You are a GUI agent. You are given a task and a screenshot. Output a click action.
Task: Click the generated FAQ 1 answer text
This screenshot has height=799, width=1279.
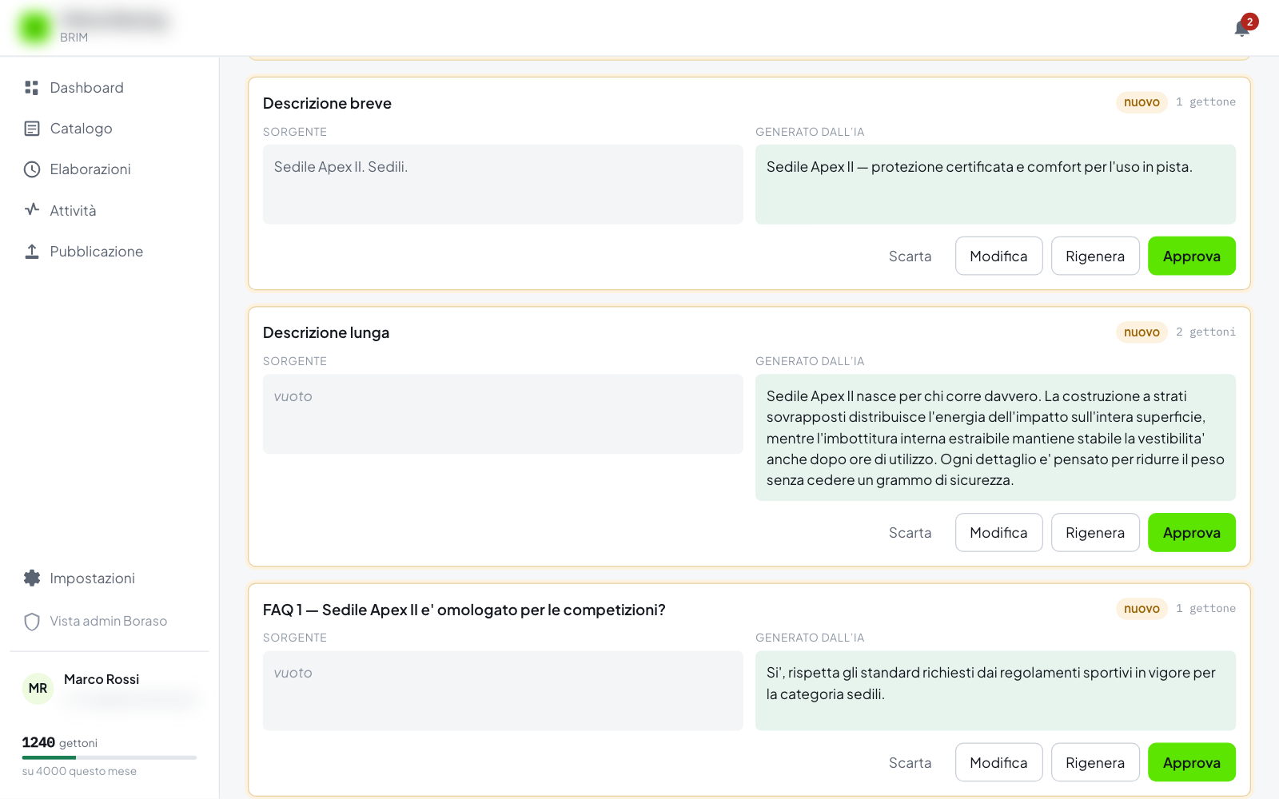pos(995,691)
